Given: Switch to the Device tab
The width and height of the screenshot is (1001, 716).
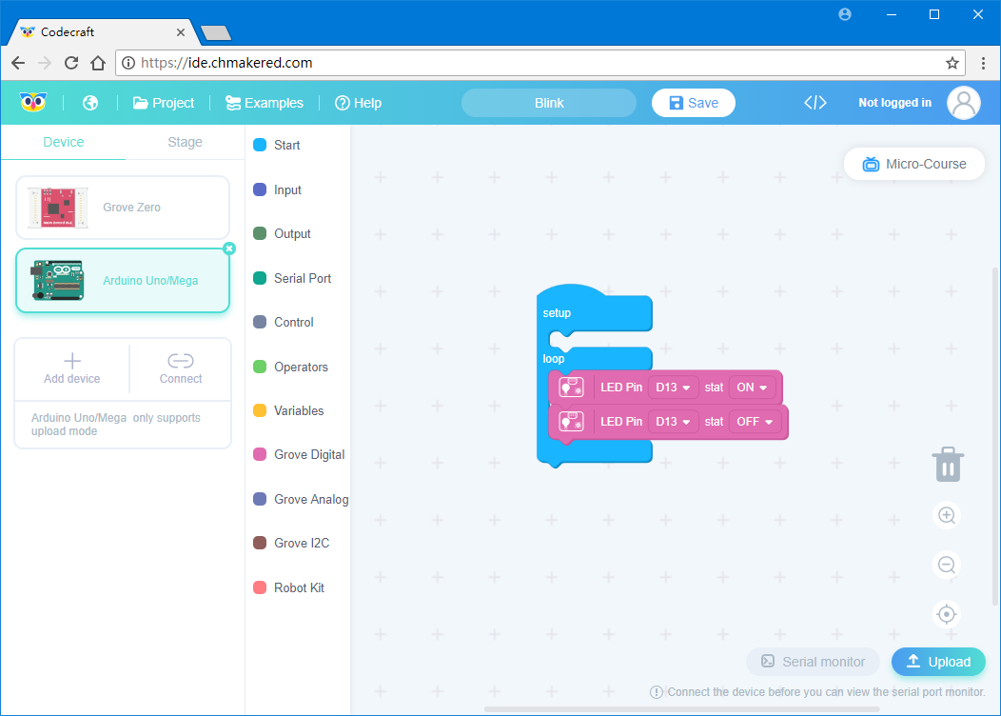Looking at the screenshot, I should 63,142.
